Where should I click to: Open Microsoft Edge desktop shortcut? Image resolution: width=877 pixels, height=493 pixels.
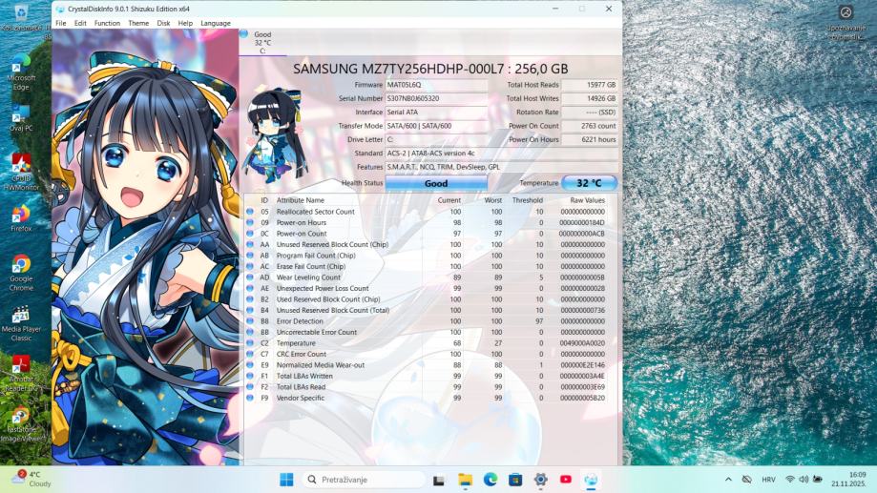coord(21,72)
